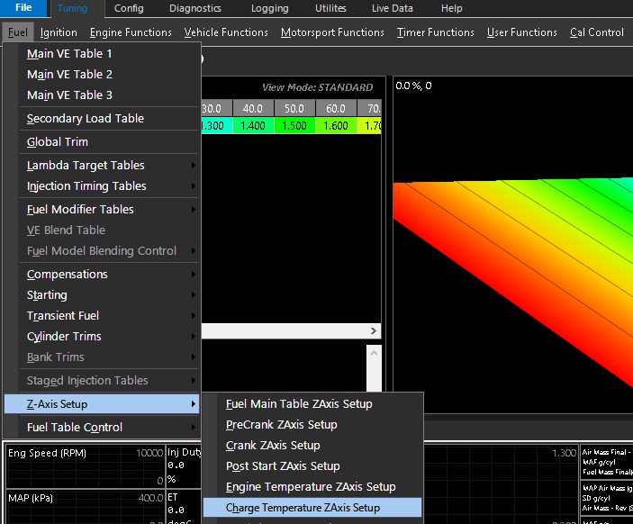The image size is (633, 524).
Task: Click the Fuel Model Blending Control entry
Action: pos(102,250)
